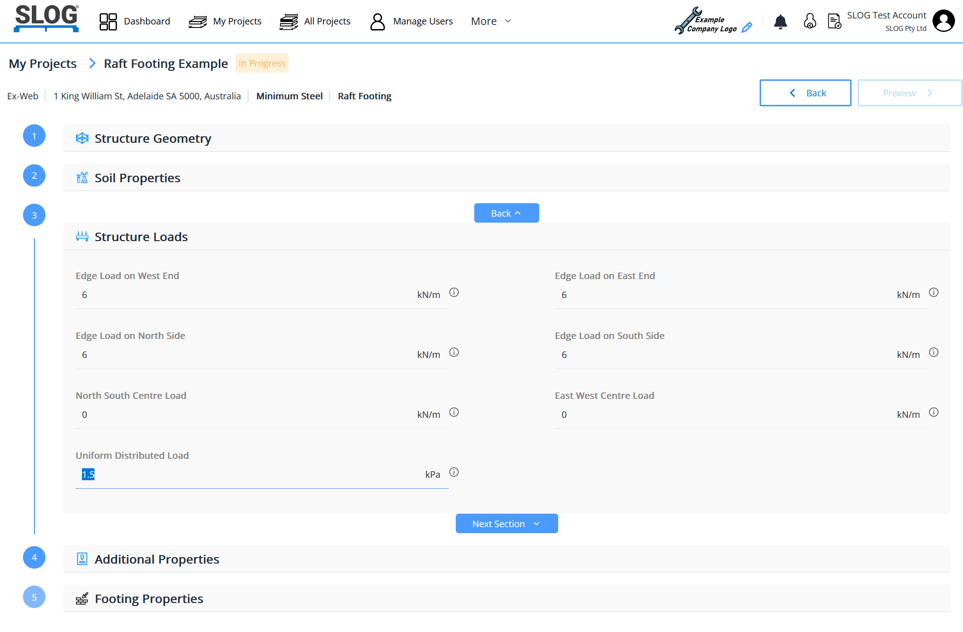Click the info icon for Uniform Distributed Load

point(454,472)
